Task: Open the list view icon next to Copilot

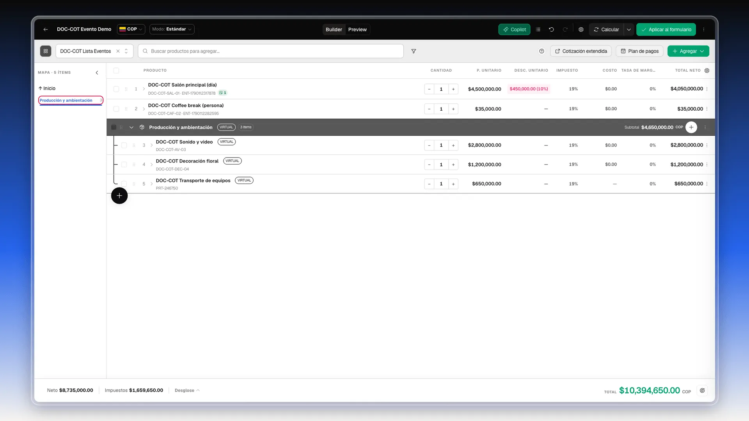Action: point(538,29)
